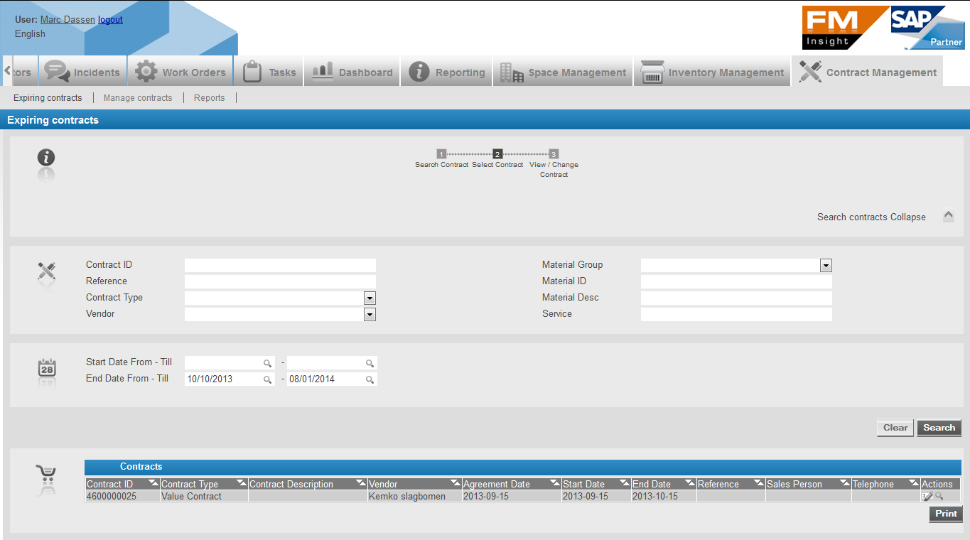Click the magnifier view icon in Actions column
Viewport: 970px width, 540px height.
(939, 496)
